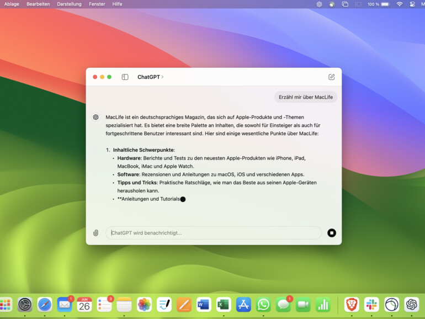Screen dimensions: 425x319
Task: Launch Photos from the Dock
Action: (144, 304)
